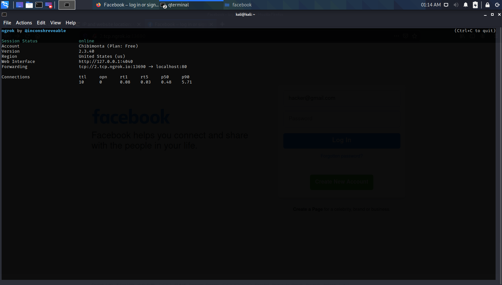Switch to the Firefox Facebook taskbar window
The height and width of the screenshot is (285, 502).
[127, 5]
